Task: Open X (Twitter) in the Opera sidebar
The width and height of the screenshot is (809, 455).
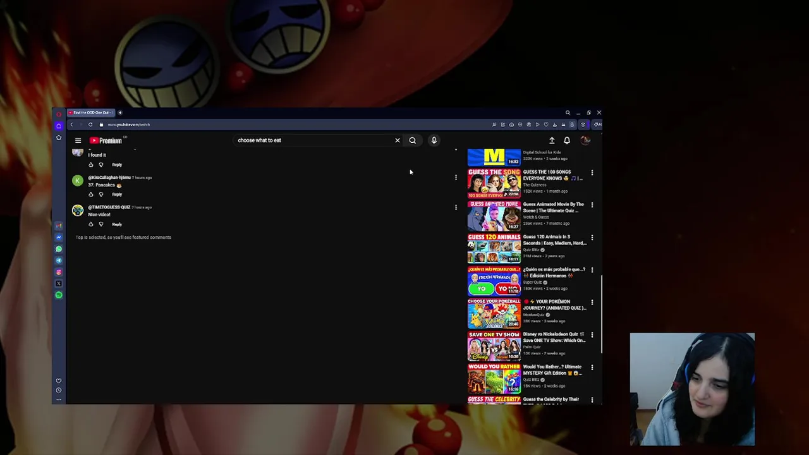Action: click(59, 283)
